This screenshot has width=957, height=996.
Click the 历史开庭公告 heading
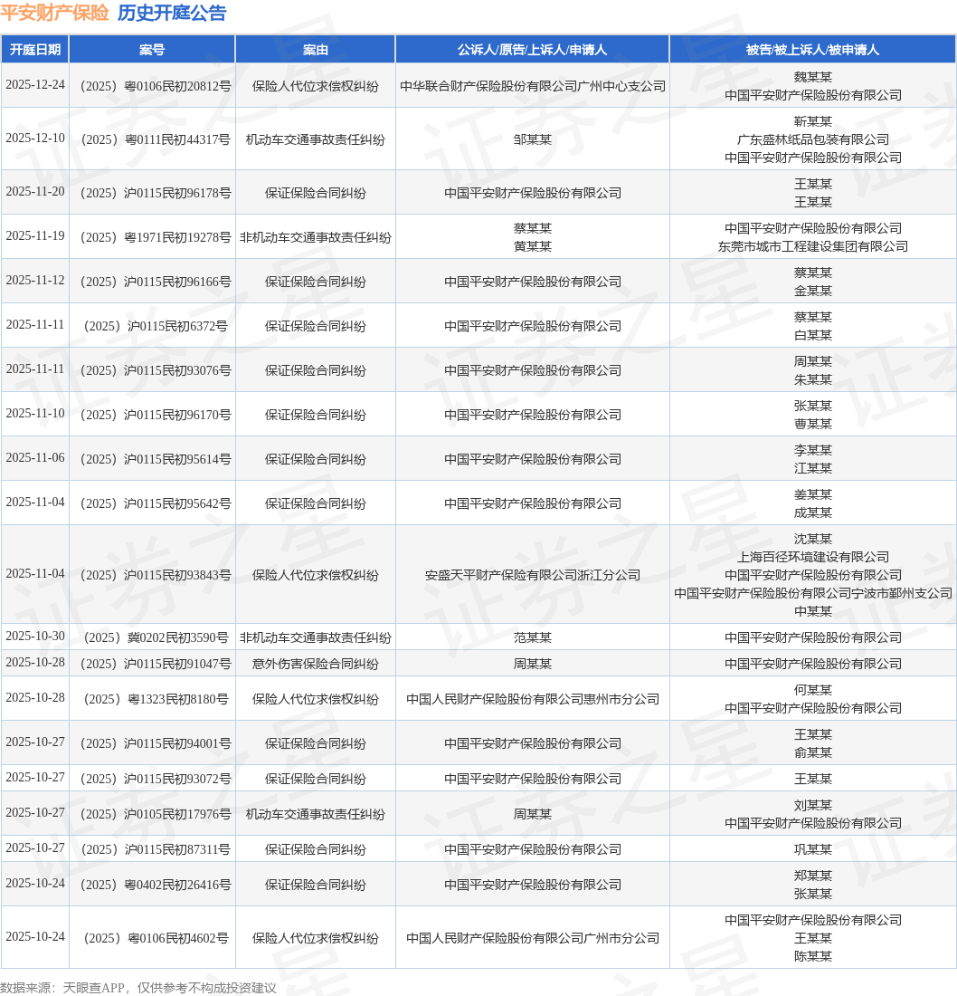click(172, 14)
